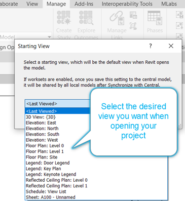Image resolution: width=185 pixels, height=201 pixels.
Task: Click the Last Viewed combo box
Action: tap(58, 104)
